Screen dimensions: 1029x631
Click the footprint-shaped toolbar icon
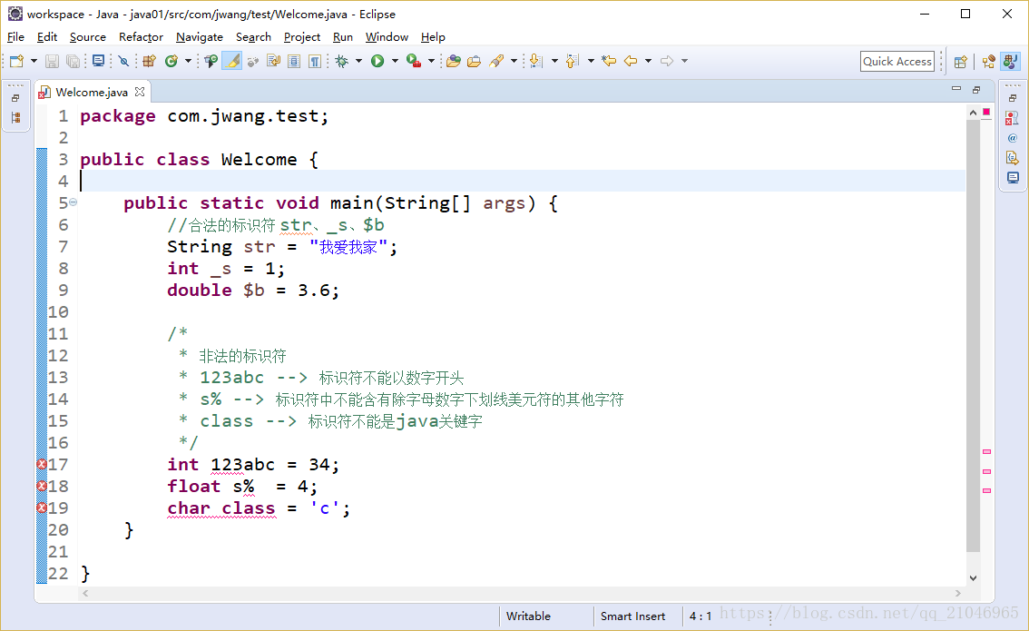click(x=252, y=61)
